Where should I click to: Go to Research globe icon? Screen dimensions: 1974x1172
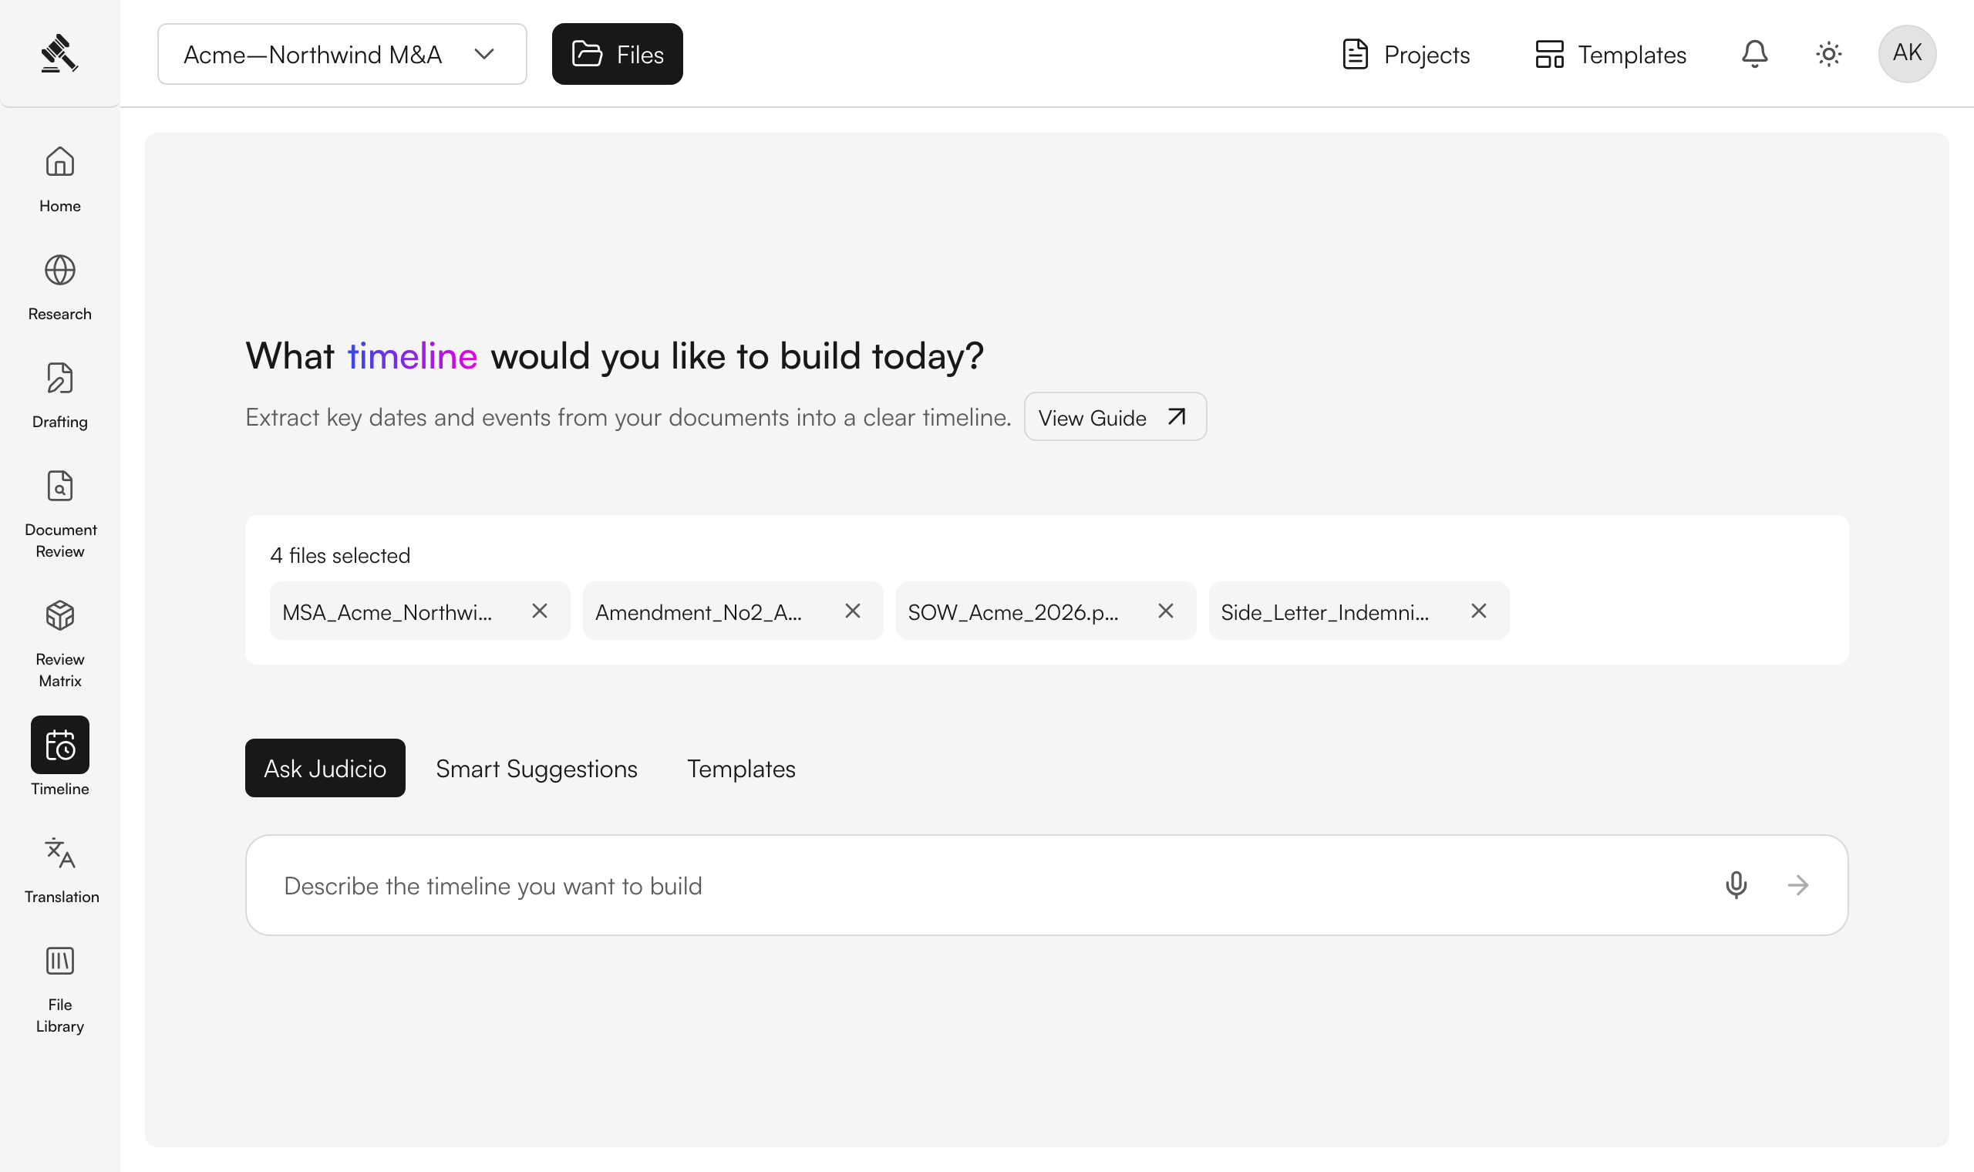pyautogui.click(x=60, y=270)
